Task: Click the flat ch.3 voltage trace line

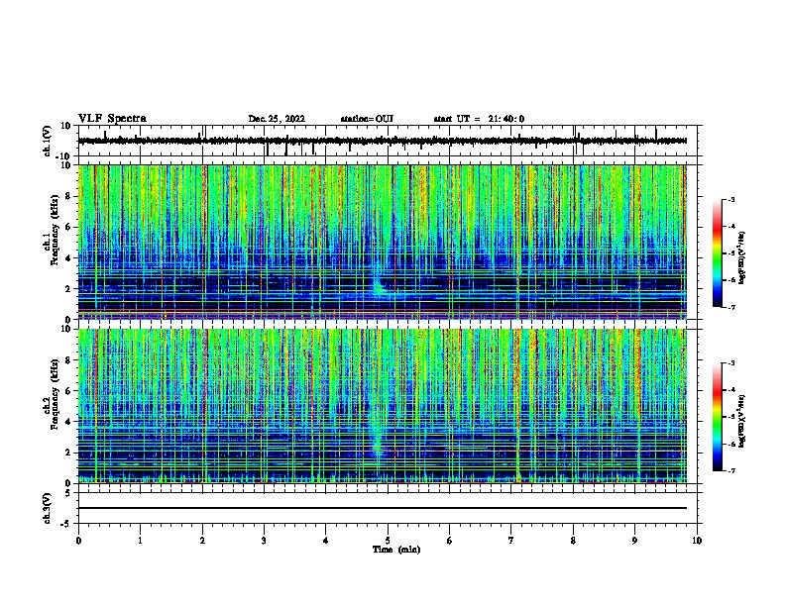Action: click(382, 508)
